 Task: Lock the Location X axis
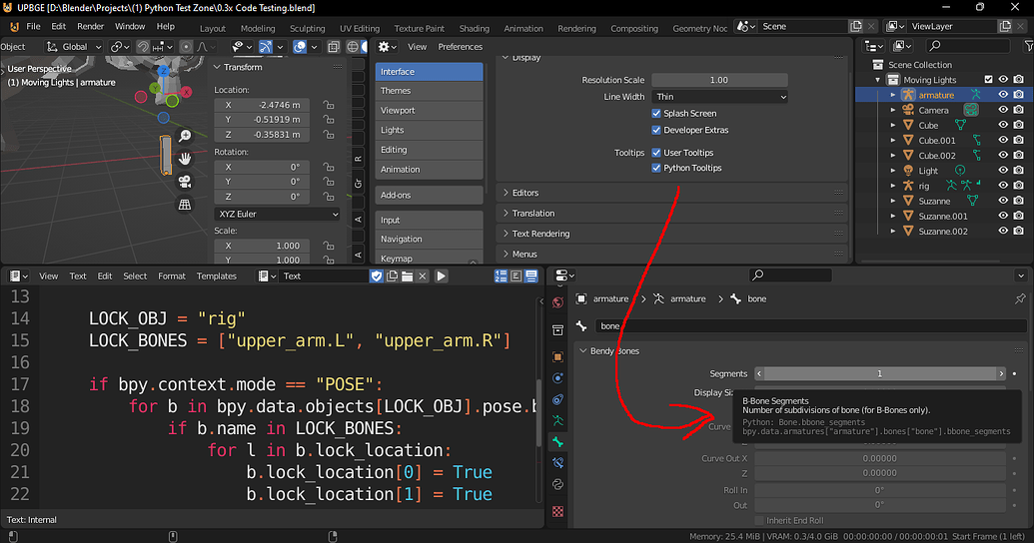[x=328, y=105]
